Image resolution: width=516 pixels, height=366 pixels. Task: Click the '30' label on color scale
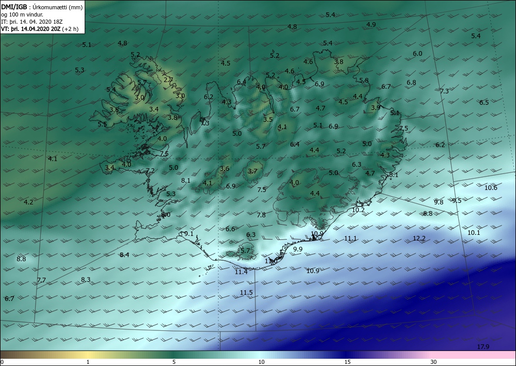point(434,362)
